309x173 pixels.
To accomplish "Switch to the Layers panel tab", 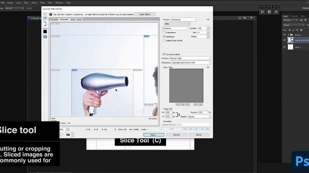I will [x=285, y=16].
